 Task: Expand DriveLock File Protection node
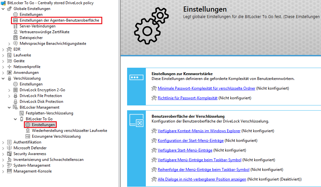(9, 96)
